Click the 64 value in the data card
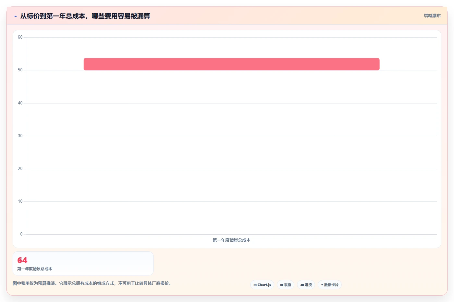 pyautogui.click(x=22, y=260)
